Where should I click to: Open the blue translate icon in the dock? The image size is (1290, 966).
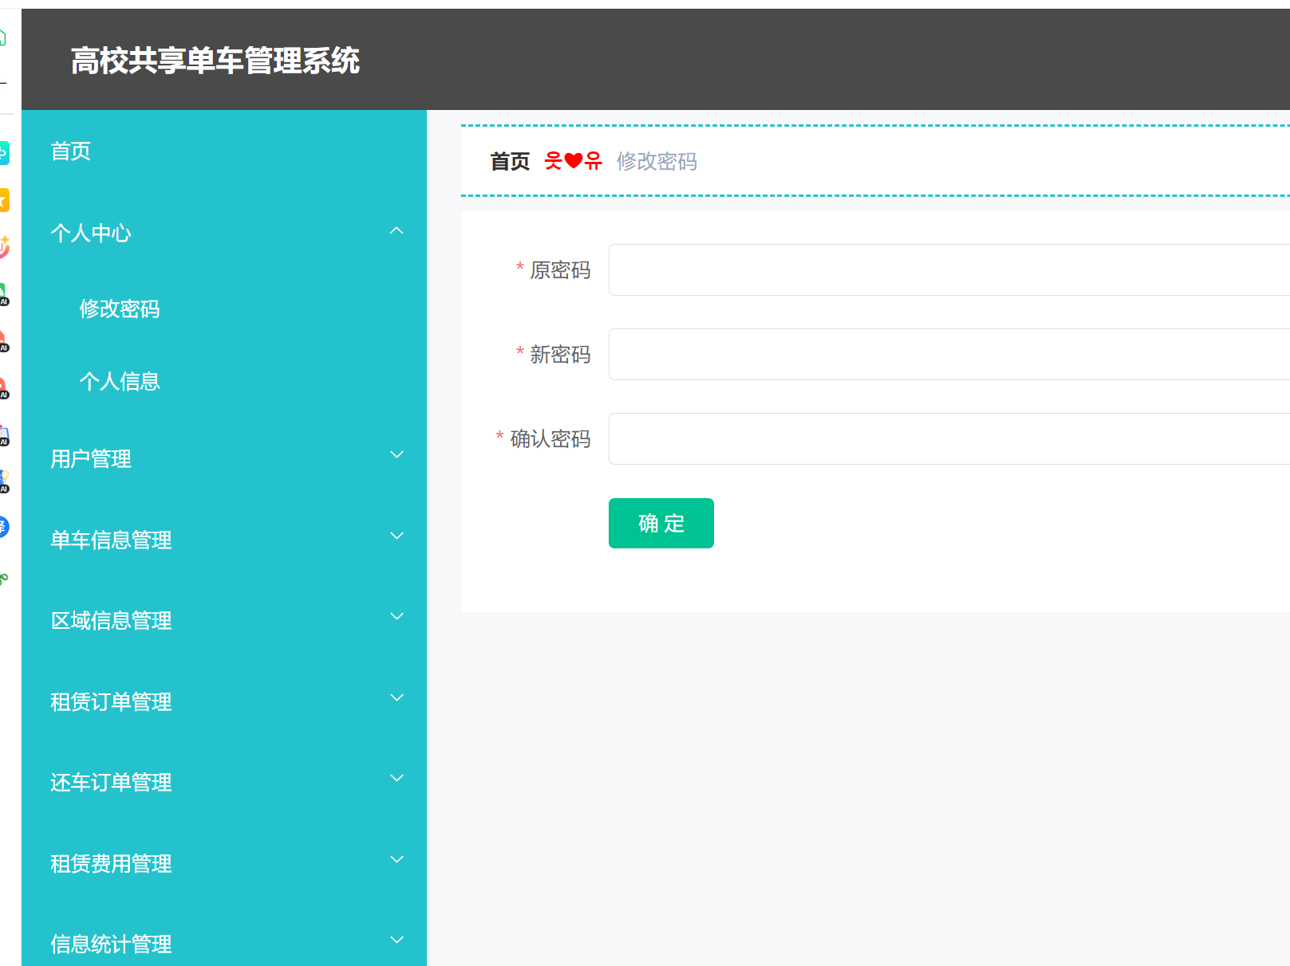tap(4, 526)
